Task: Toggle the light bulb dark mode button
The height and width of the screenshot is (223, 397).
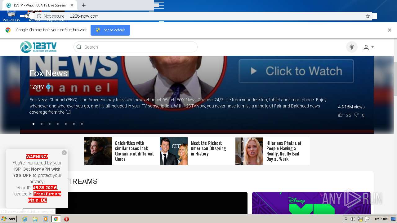Action: [x=352, y=47]
